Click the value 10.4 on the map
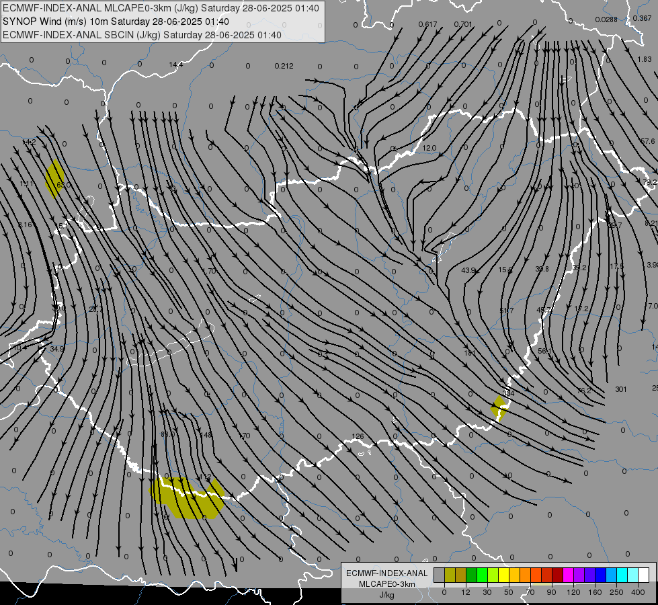The height and width of the screenshot is (605, 658). coord(20,348)
